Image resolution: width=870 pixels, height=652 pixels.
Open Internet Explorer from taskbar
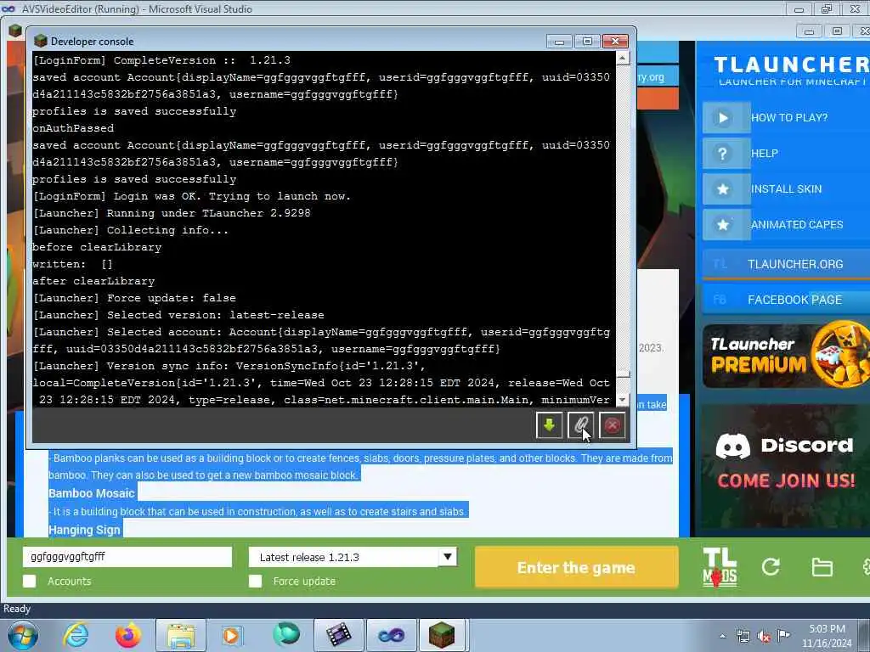(76, 635)
